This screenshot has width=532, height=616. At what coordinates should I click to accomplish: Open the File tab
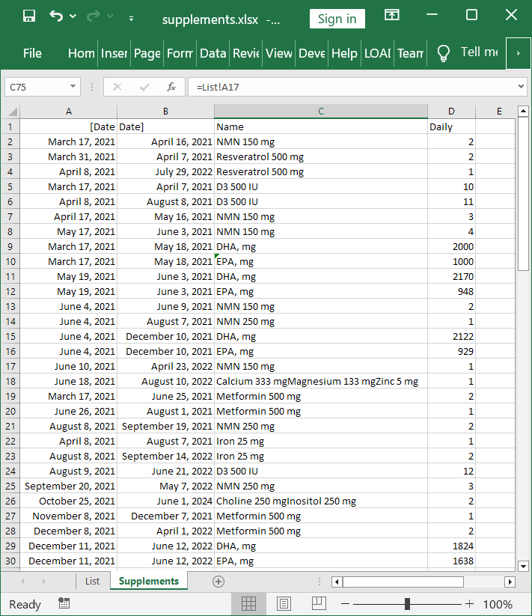(32, 53)
